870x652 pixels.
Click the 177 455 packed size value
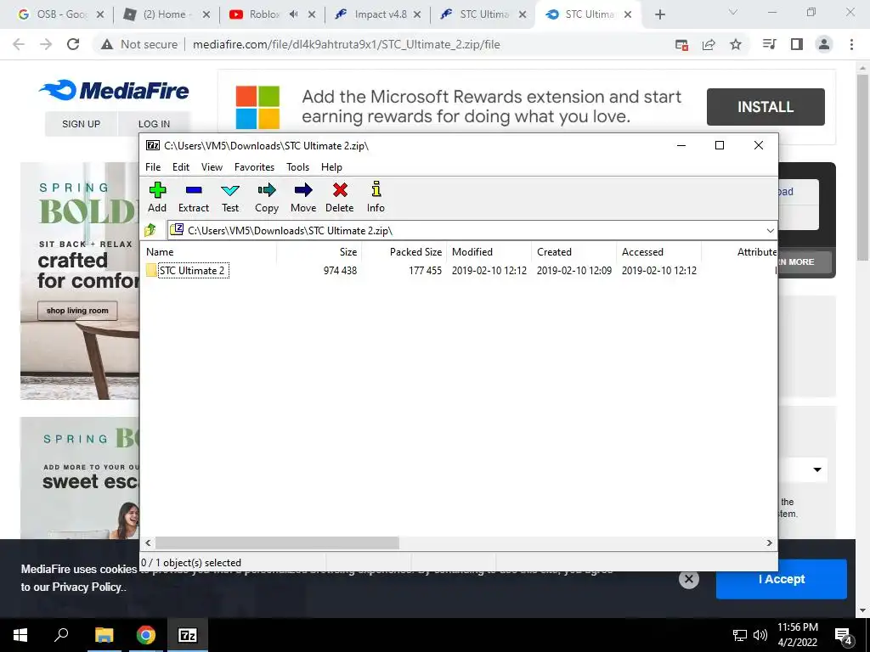[425, 271]
